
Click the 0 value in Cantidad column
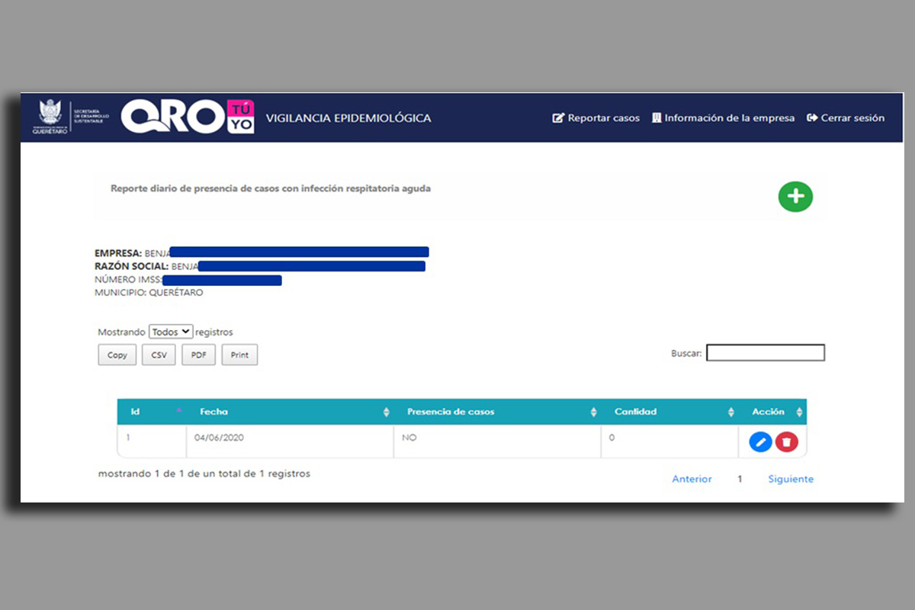[x=612, y=438]
